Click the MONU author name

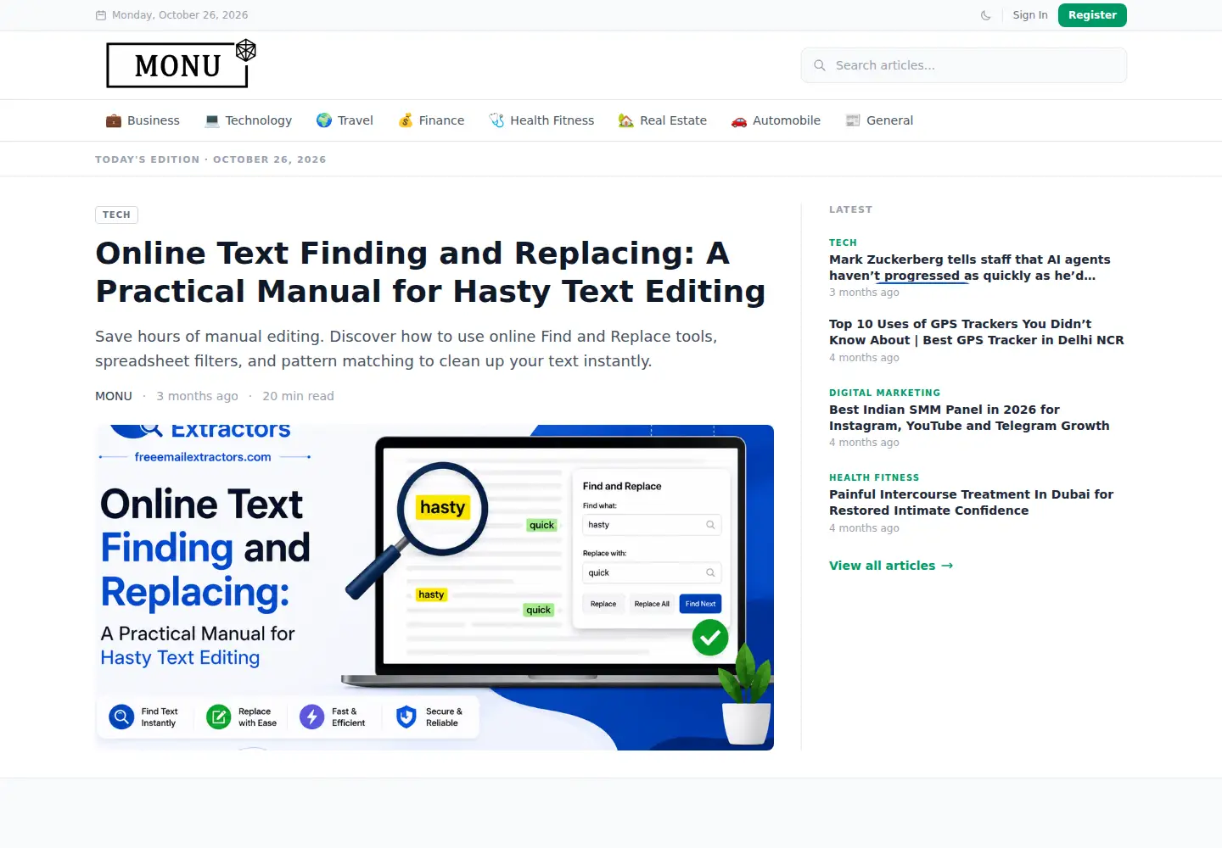coord(114,396)
